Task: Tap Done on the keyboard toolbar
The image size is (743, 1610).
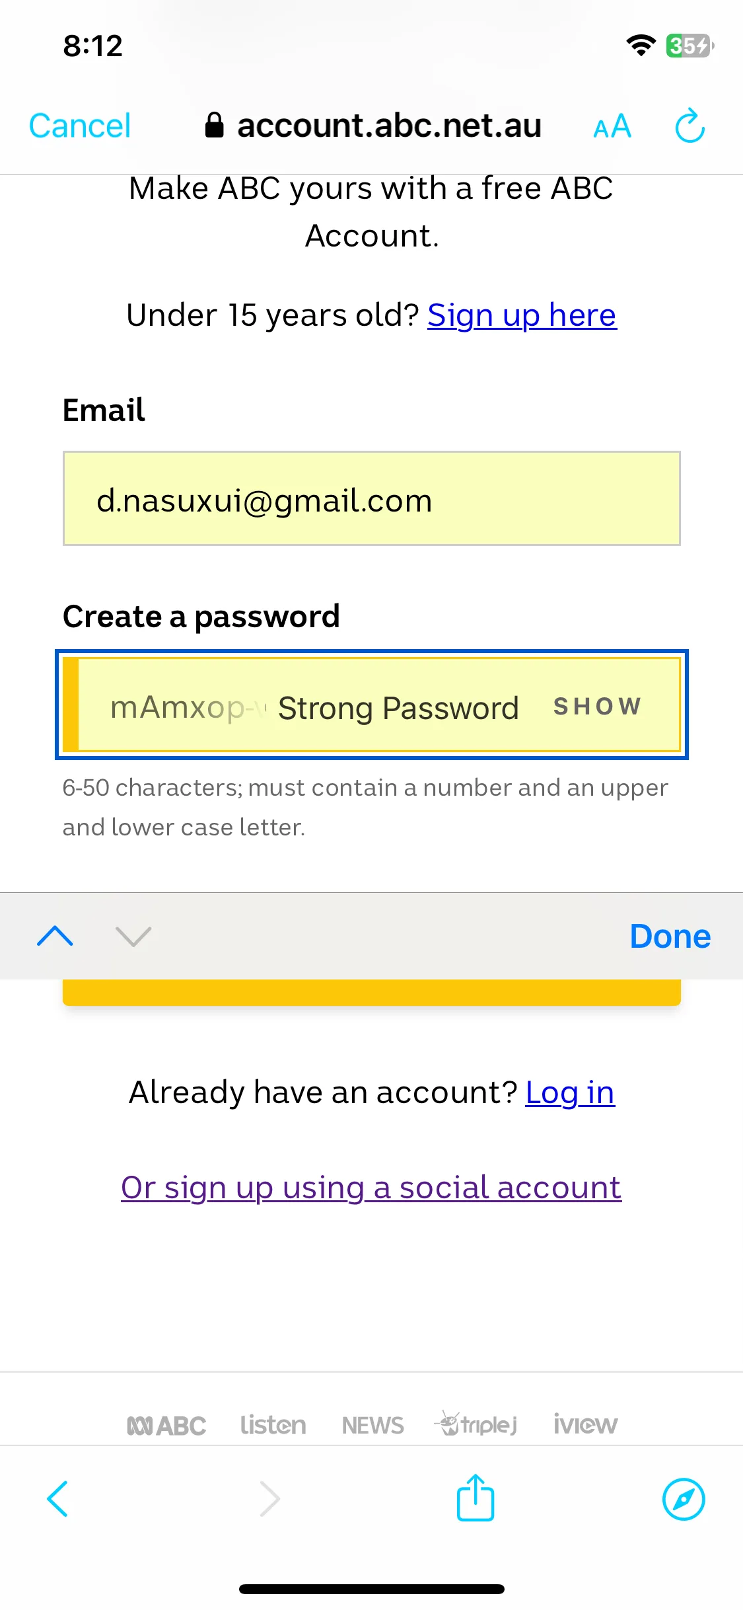Action: (670, 936)
